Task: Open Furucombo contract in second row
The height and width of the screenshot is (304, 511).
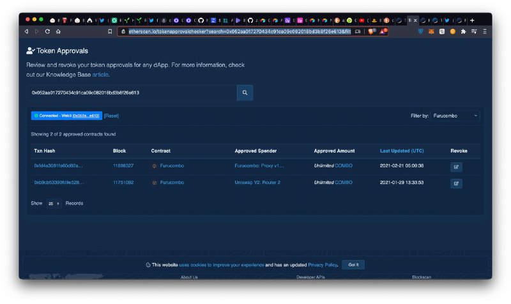Action: click(172, 183)
